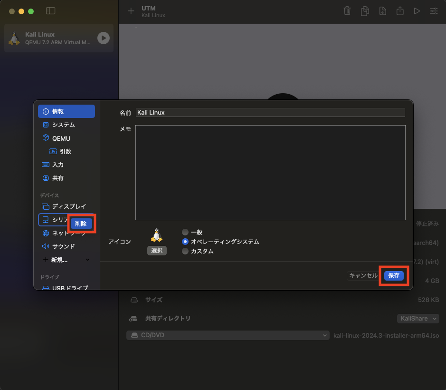The height and width of the screenshot is (390, 446).
Task: Click the trash icon to delete the VM
Action: tap(347, 10)
